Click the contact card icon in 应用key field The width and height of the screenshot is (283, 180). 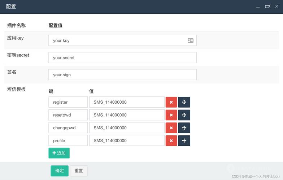point(191,40)
